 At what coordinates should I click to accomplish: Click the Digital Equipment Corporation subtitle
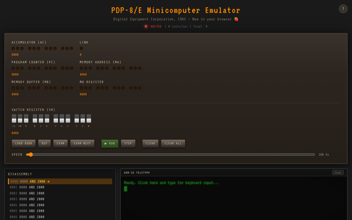pos(176,19)
